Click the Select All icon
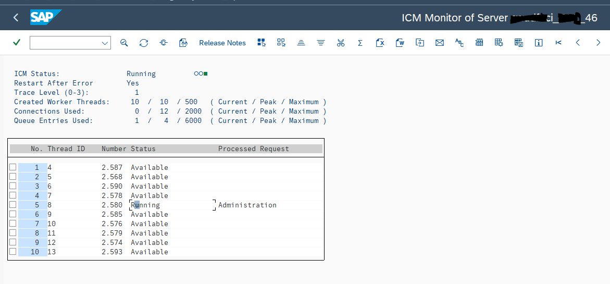Screen dimensions: 610x284 point(262,42)
